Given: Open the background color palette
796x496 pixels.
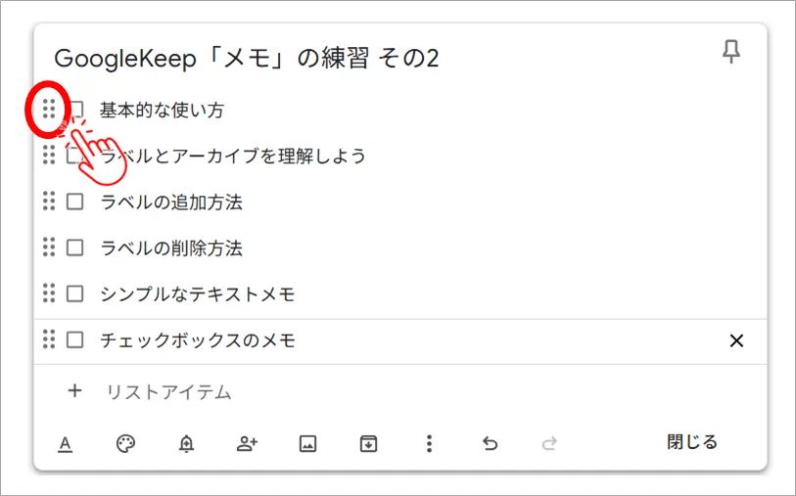Looking at the screenshot, I should [x=125, y=444].
